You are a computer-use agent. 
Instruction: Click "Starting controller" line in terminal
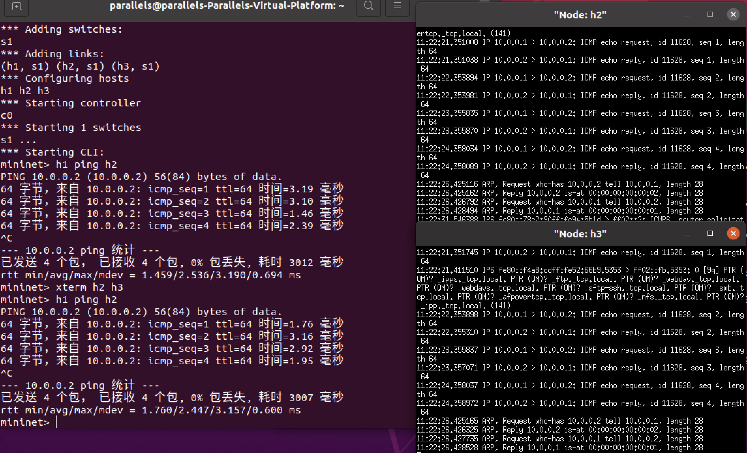click(x=71, y=103)
